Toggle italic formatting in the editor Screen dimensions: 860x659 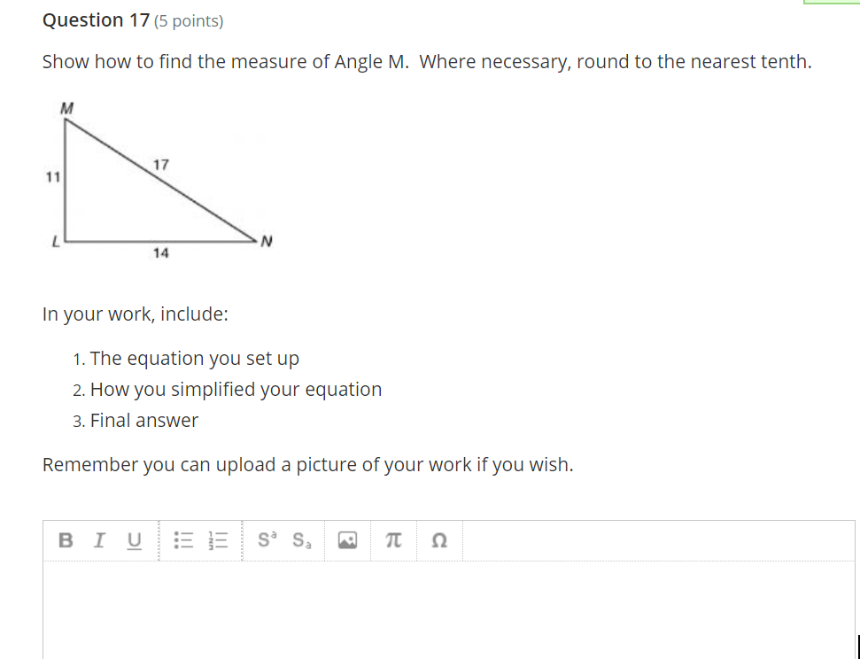[x=100, y=540]
